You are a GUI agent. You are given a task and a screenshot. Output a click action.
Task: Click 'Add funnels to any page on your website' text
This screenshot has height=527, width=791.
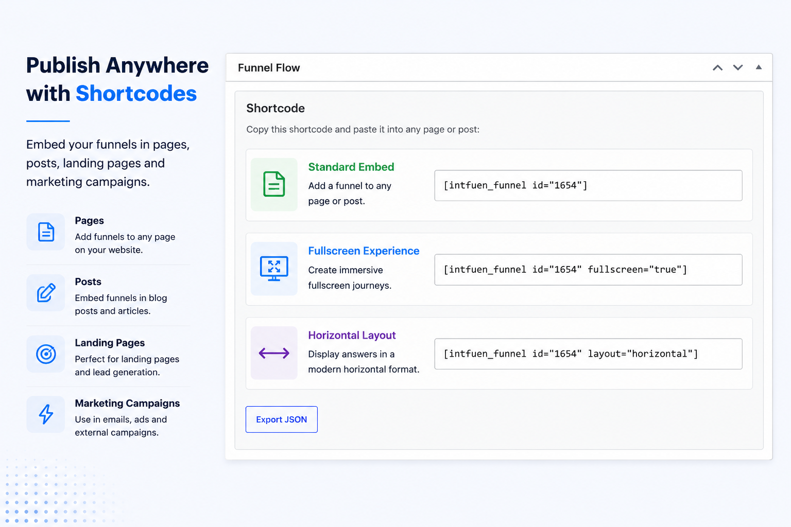125,243
